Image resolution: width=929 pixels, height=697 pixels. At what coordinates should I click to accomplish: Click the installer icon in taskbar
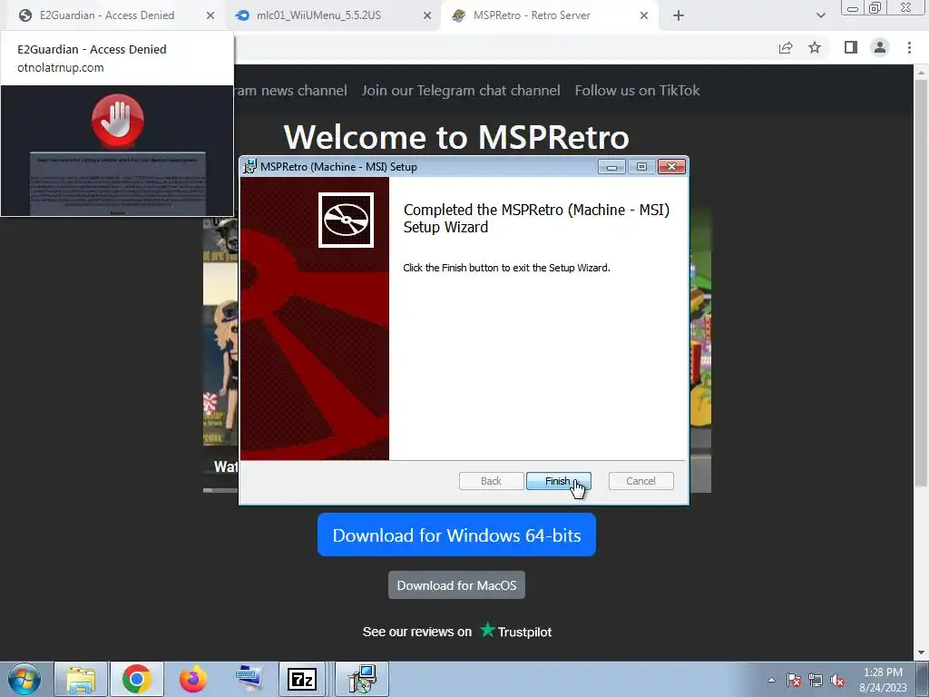(362, 679)
